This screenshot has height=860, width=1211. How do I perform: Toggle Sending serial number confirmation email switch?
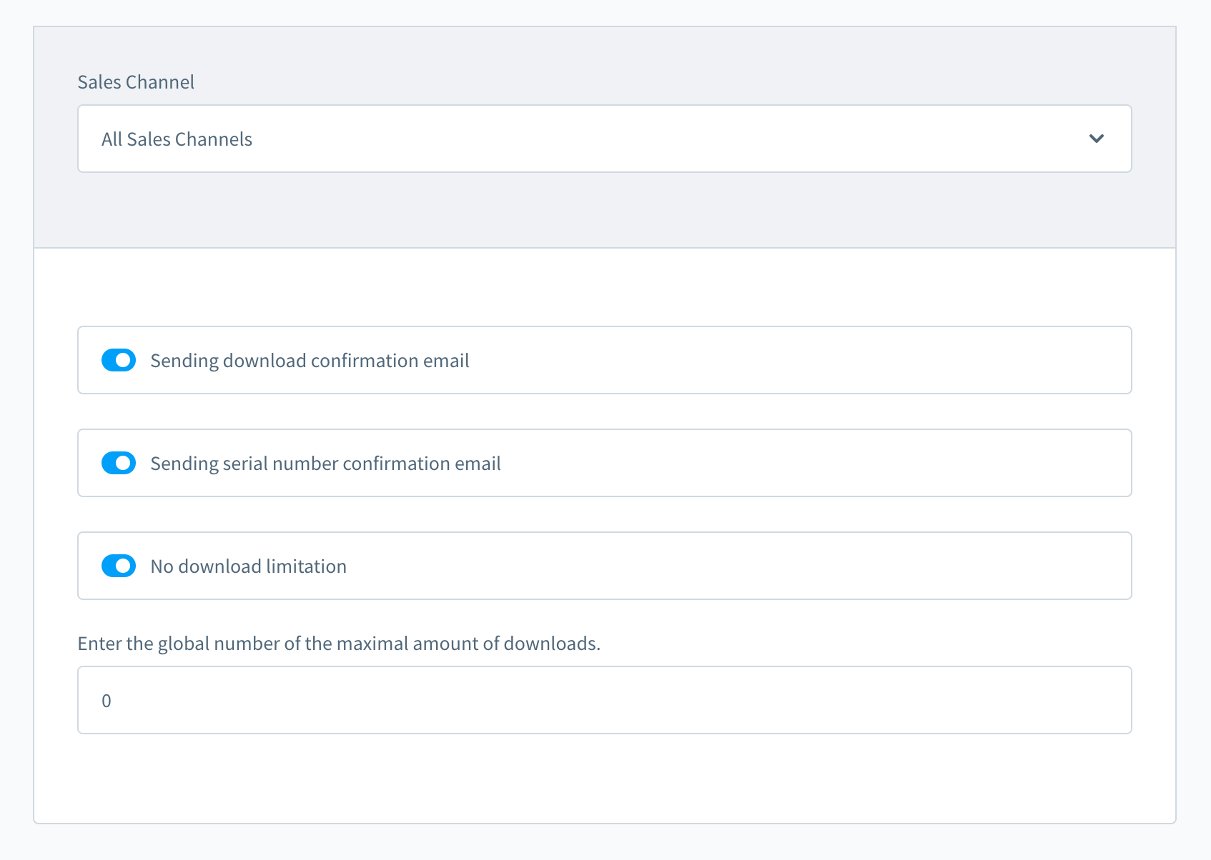point(119,463)
